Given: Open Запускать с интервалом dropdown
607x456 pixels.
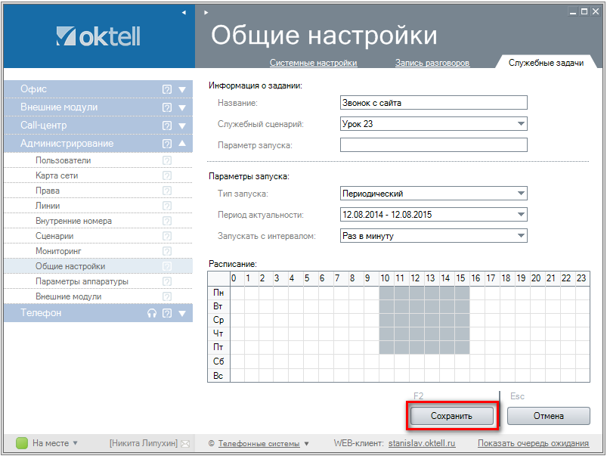Looking at the screenshot, I should (x=521, y=236).
